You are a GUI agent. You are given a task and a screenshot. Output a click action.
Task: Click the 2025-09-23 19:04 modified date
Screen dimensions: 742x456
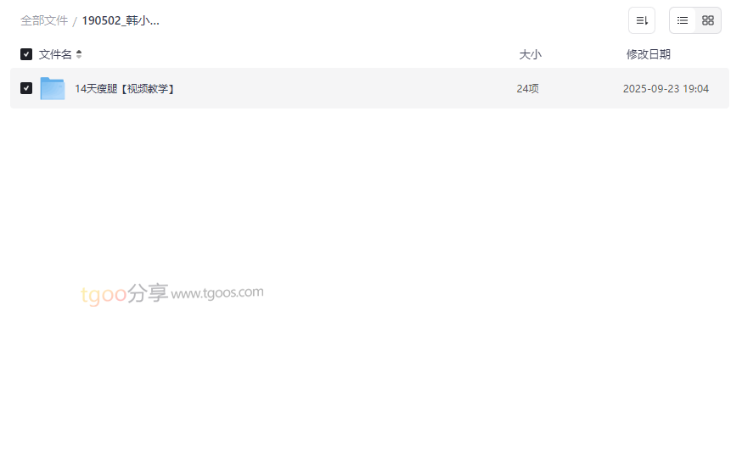[x=666, y=89]
